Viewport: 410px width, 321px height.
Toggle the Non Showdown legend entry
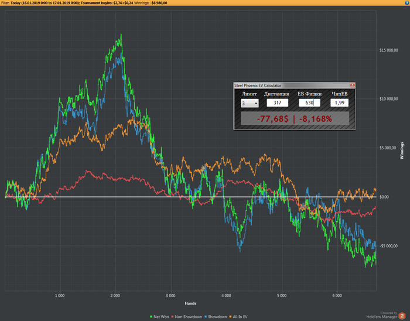[x=186, y=316]
